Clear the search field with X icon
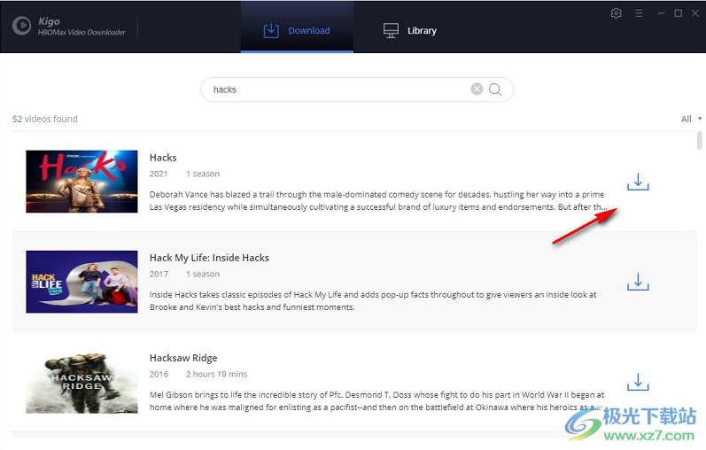706x450 pixels. coord(477,89)
